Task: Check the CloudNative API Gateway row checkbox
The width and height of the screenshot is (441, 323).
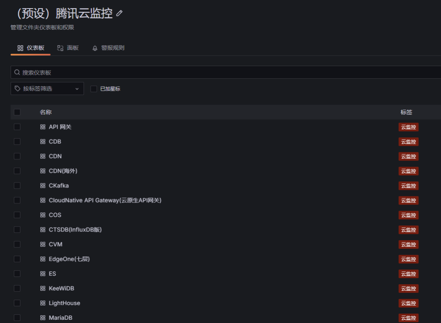Action: (x=17, y=200)
